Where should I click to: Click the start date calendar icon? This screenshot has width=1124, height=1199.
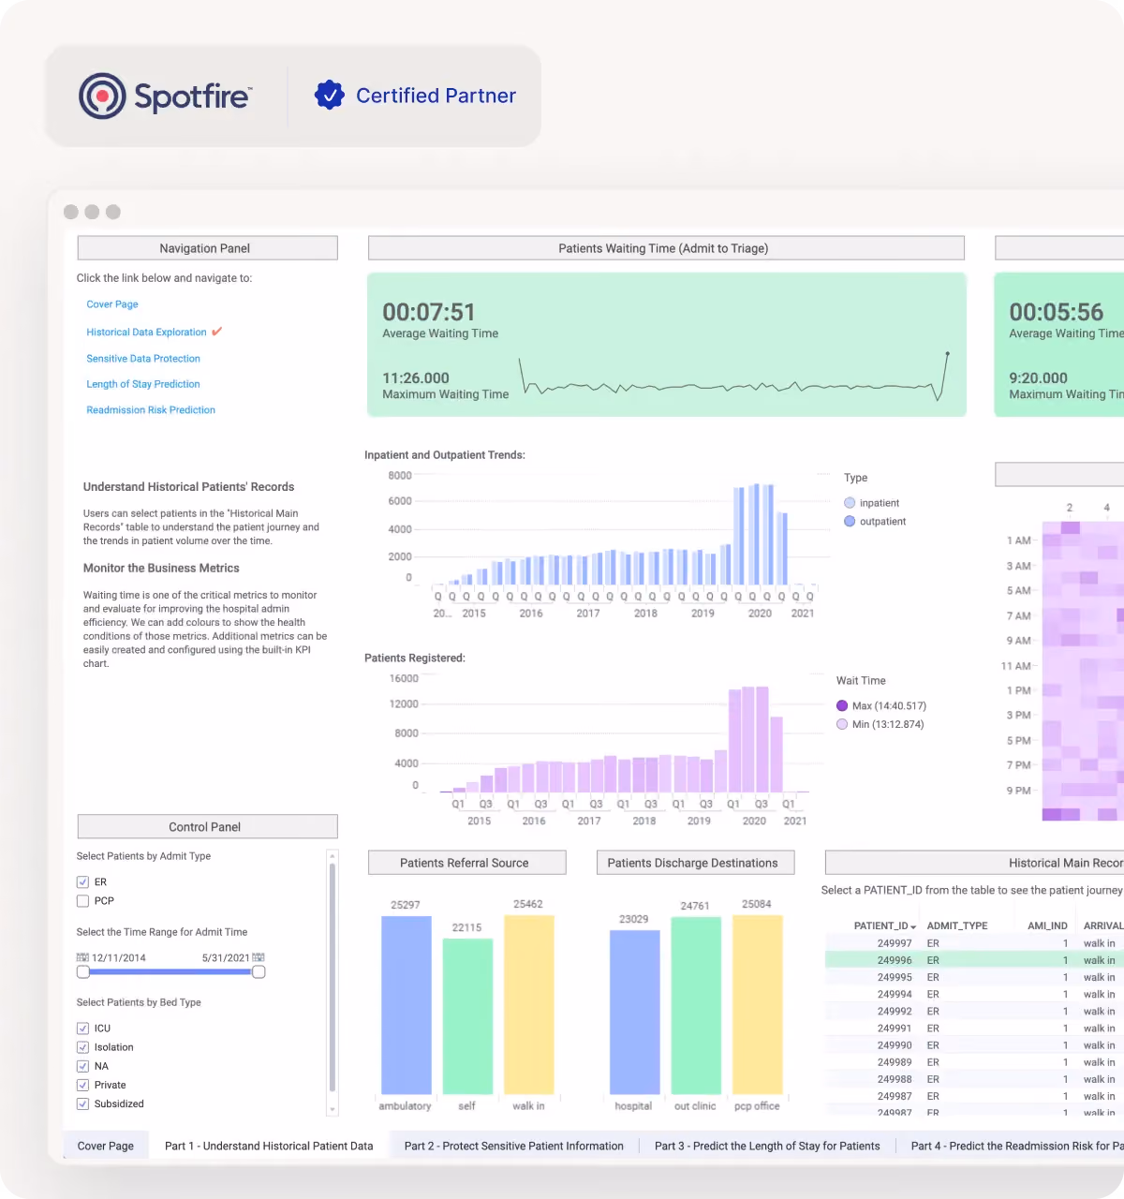tap(82, 957)
